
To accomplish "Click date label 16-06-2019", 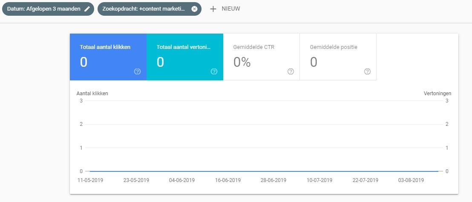I will click(x=228, y=180).
